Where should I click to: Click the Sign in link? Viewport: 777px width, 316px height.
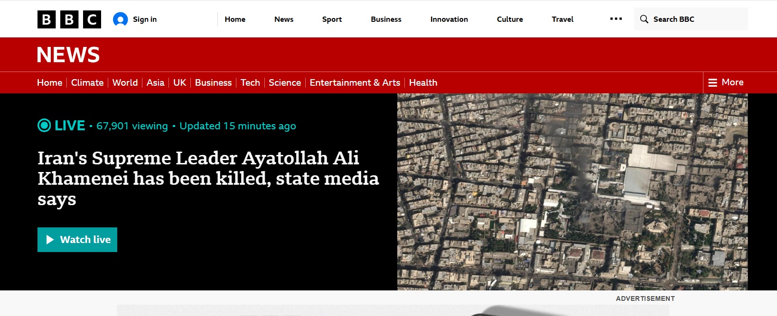(145, 19)
